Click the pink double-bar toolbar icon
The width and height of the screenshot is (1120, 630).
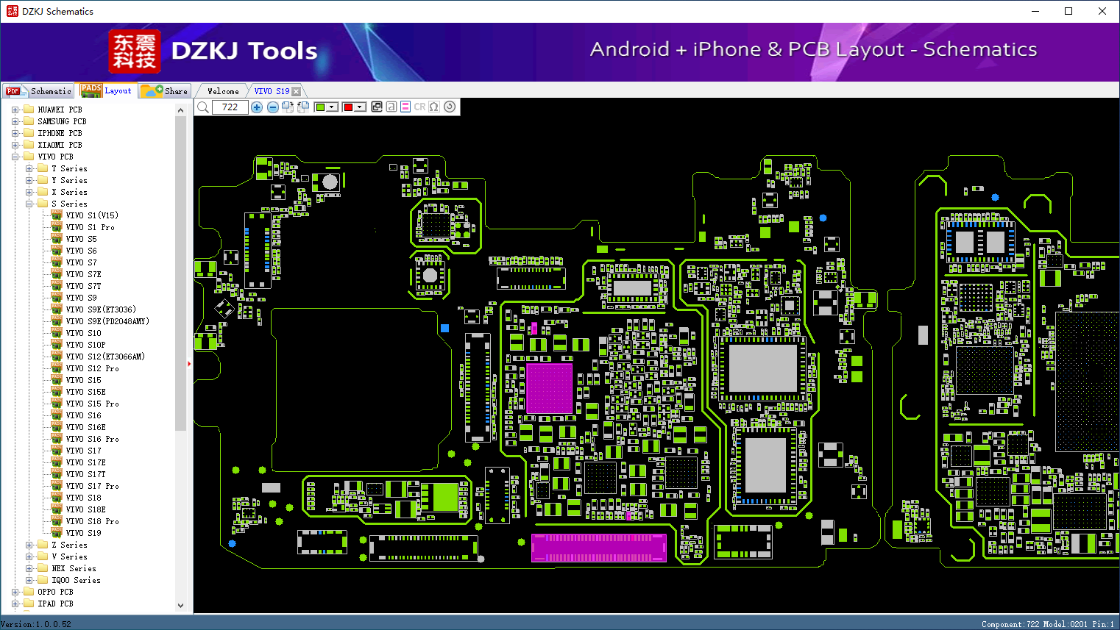click(405, 107)
